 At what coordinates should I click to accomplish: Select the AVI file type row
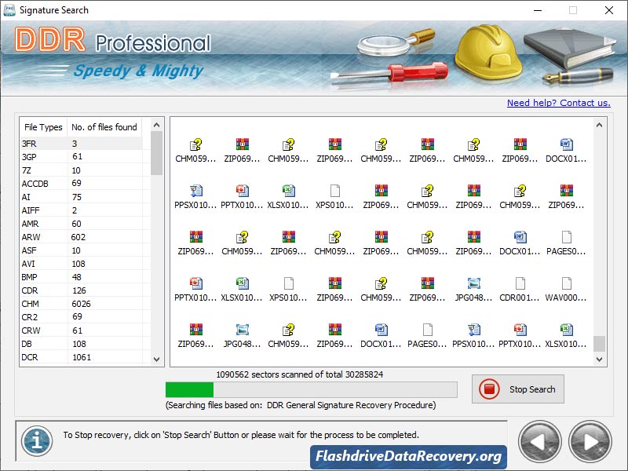click(82, 264)
